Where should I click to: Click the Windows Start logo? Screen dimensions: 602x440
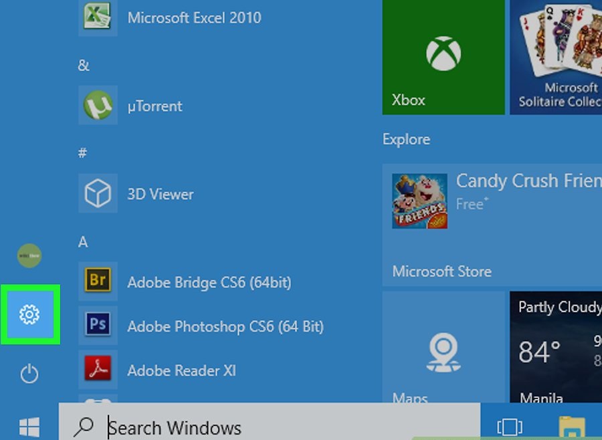(29, 427)
